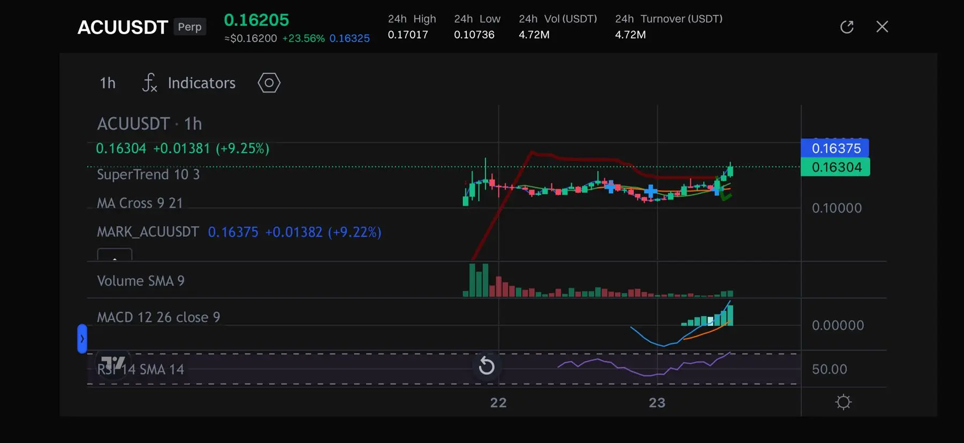Click the blue 0.16375 mark price label
Screen dimensions: 964x443
tap(835, 148)
